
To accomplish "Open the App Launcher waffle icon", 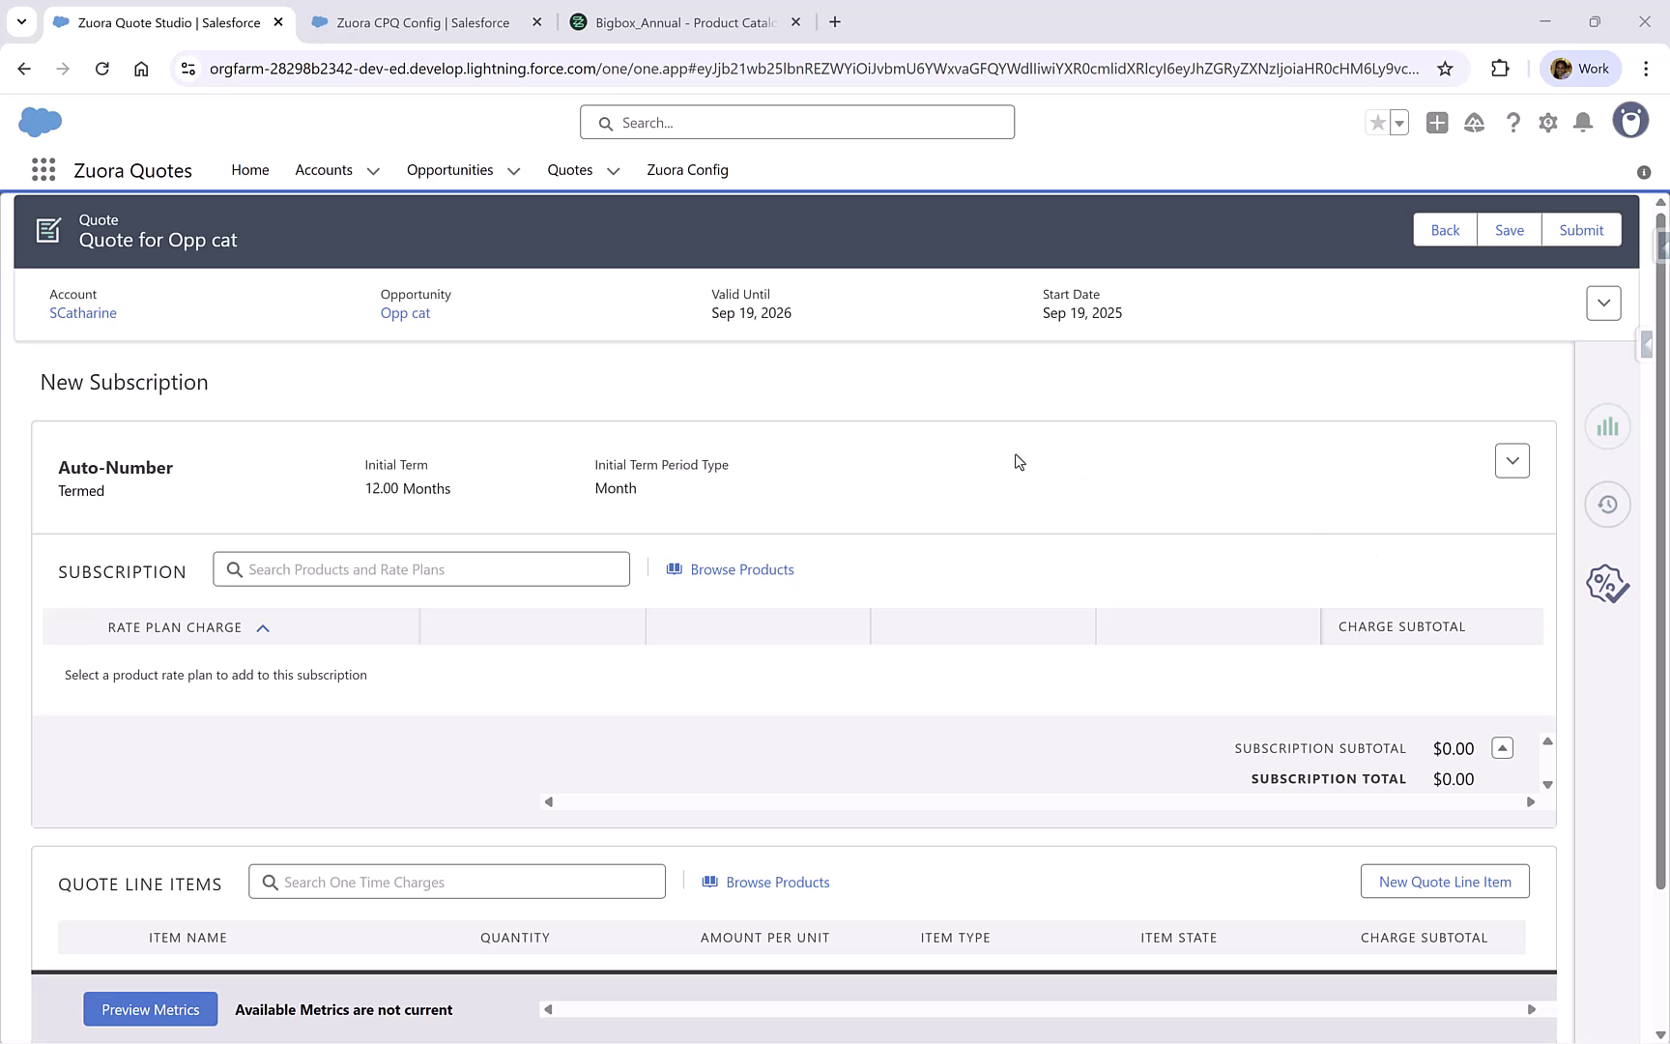I will 43,169.
